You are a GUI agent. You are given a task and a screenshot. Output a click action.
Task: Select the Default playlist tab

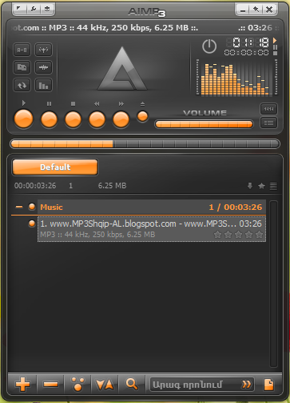click(x=55, y=167)
